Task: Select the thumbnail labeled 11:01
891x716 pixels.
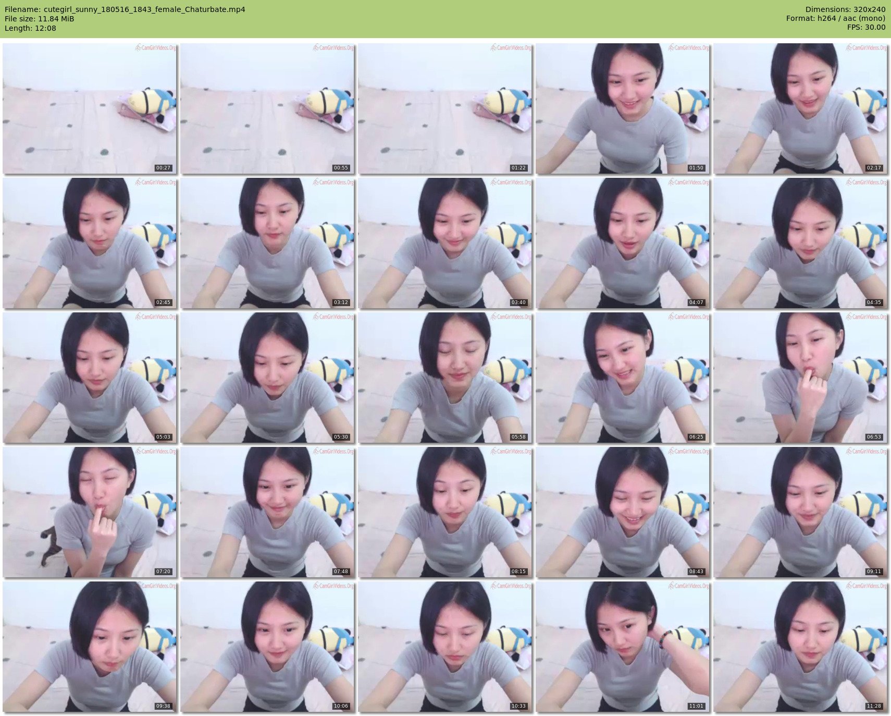Action: [623, 647]
